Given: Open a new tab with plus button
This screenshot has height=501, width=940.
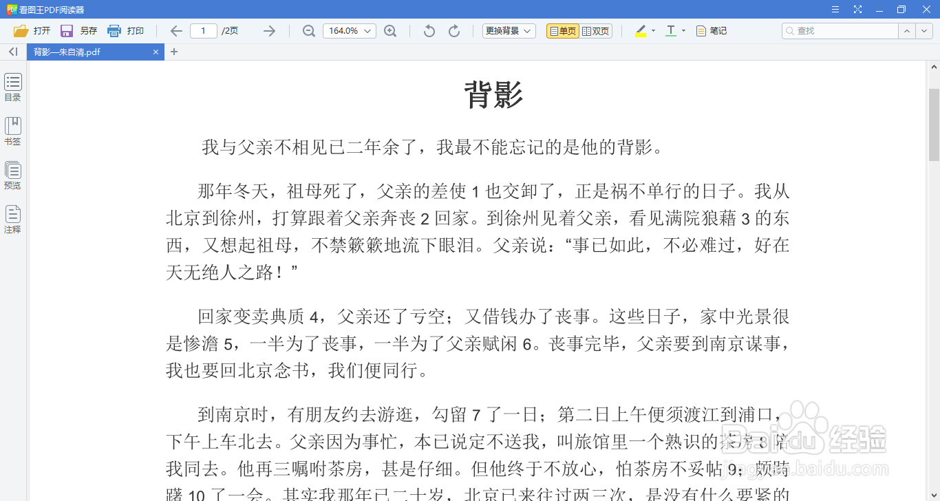Looking at the screenshot, I should [174, 52].
